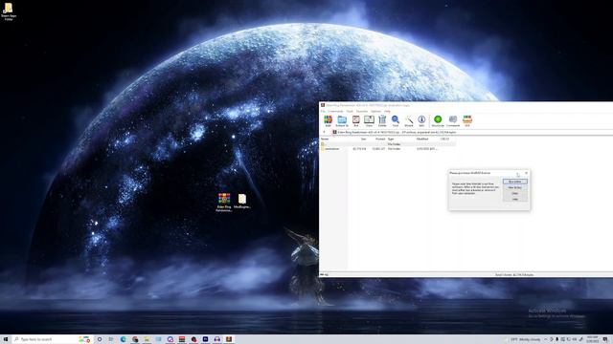
Task: Open the Help menu in WinRAR
Action: [x=387, y=111]
